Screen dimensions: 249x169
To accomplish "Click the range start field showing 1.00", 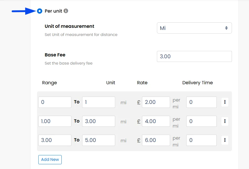I will click(x=55, y=121).
